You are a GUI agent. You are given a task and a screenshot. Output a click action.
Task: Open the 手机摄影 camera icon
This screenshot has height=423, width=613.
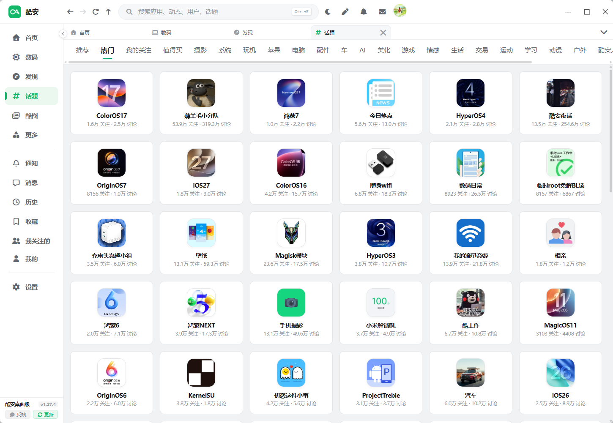pyautogui.click(x=291, y=303)
